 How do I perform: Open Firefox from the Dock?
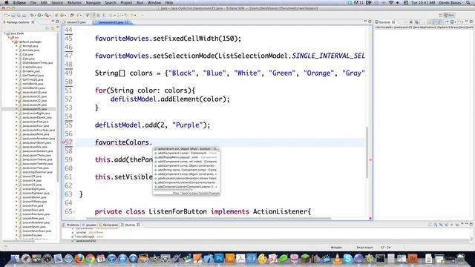tap(79, 259)
